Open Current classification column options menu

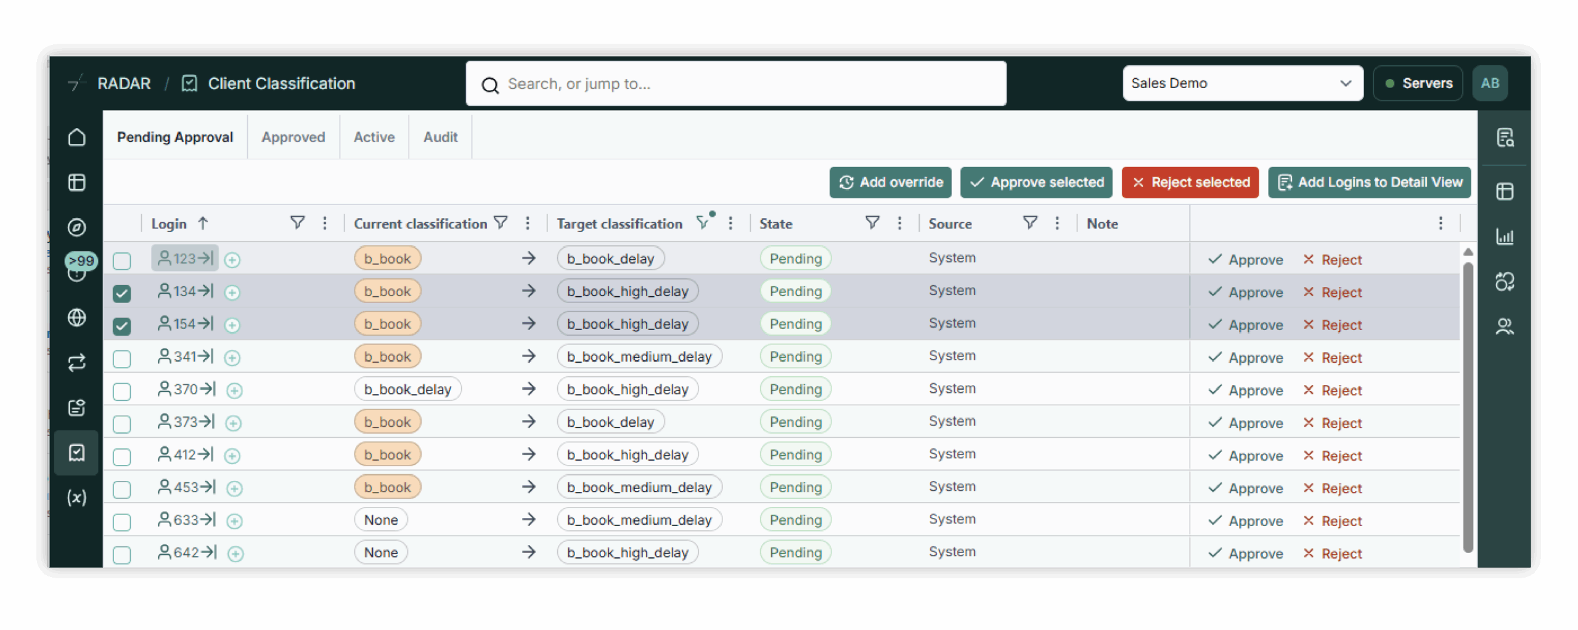pyautogui.click(x=528, y=223)
